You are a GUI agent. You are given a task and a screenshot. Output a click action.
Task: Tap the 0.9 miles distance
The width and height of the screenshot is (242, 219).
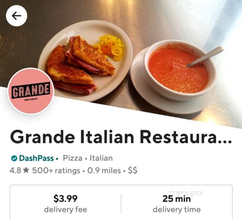tap(104, 171)
